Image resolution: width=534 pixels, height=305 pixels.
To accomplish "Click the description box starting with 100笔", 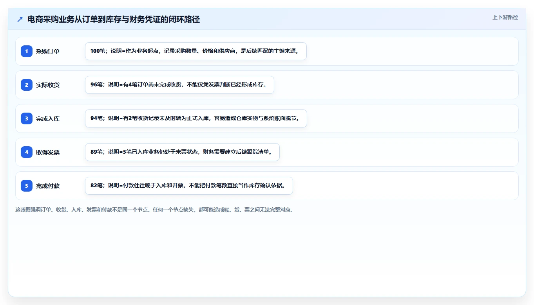I will 195,51.
